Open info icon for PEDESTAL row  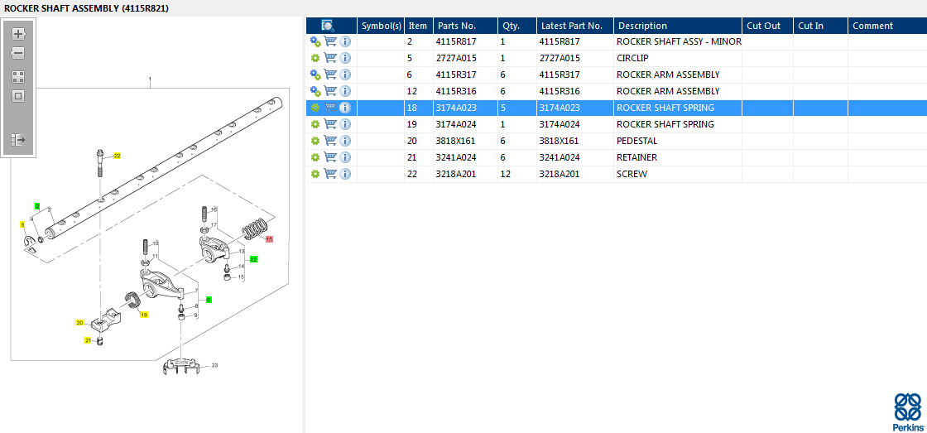[x=345, y=141]
